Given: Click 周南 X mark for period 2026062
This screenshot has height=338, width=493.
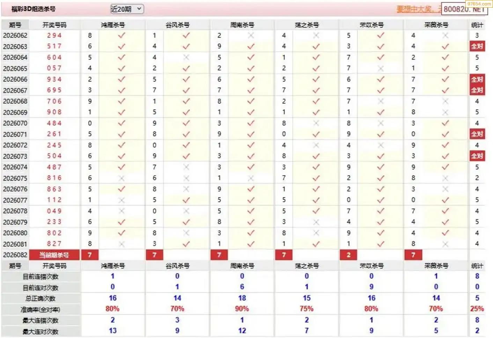Looking at the screenshot, I should pyautogui.click(x=251, y=35).
